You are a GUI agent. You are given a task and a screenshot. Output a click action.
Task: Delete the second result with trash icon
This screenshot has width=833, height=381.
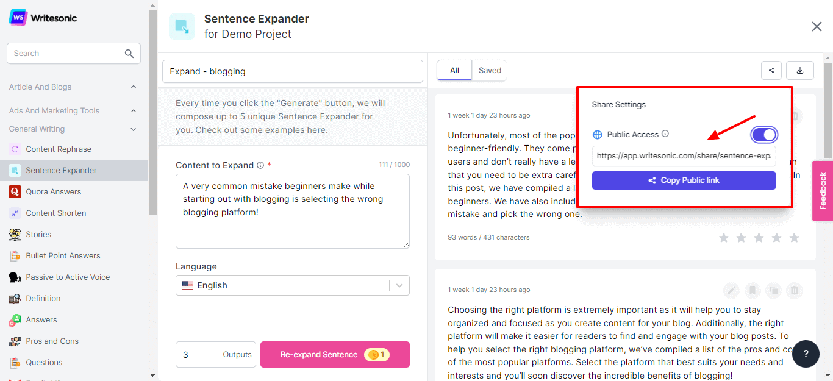tap(794, 290)
